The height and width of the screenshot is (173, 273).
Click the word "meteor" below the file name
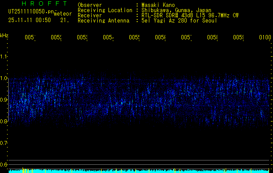(63, 14)
